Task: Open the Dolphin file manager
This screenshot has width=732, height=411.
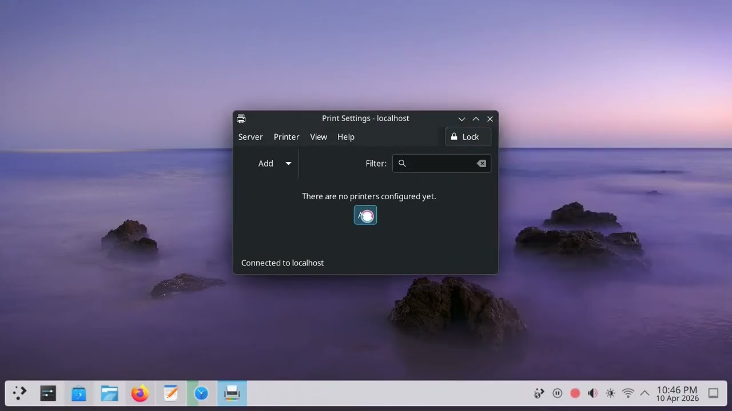Action: (x=109, y=393)
